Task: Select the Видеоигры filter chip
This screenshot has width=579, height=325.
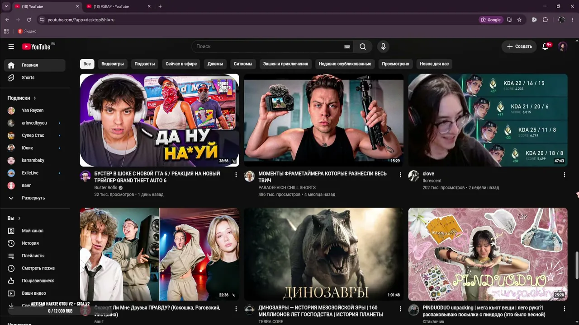Action: click(x=113, y=64)
